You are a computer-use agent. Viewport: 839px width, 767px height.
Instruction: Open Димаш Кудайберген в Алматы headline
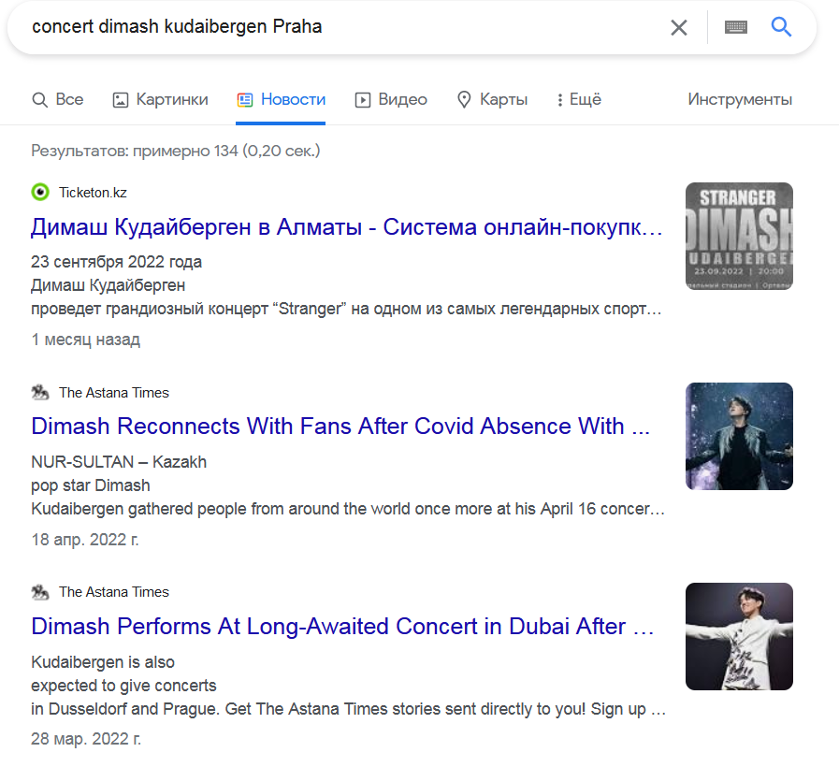pyautogui.click(x=347, y=227)
